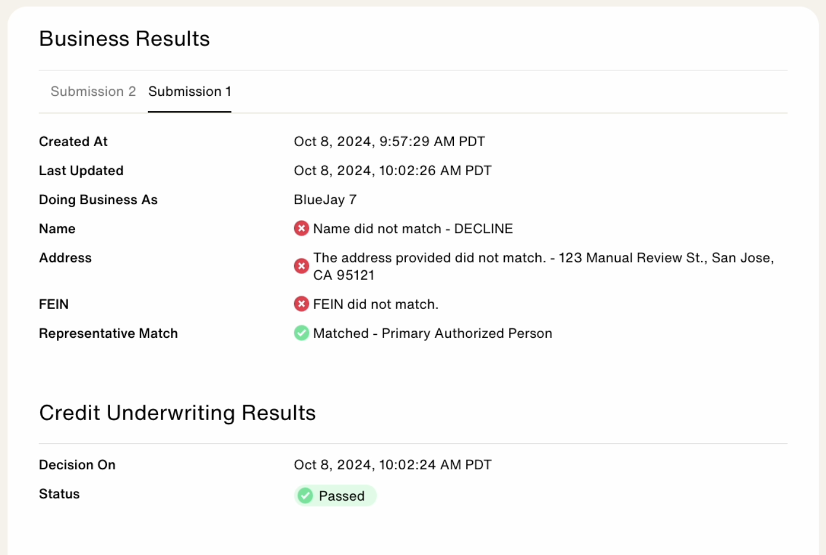
Task: Switch to the Submission 2 tab
Action: (x=93, y=92)
